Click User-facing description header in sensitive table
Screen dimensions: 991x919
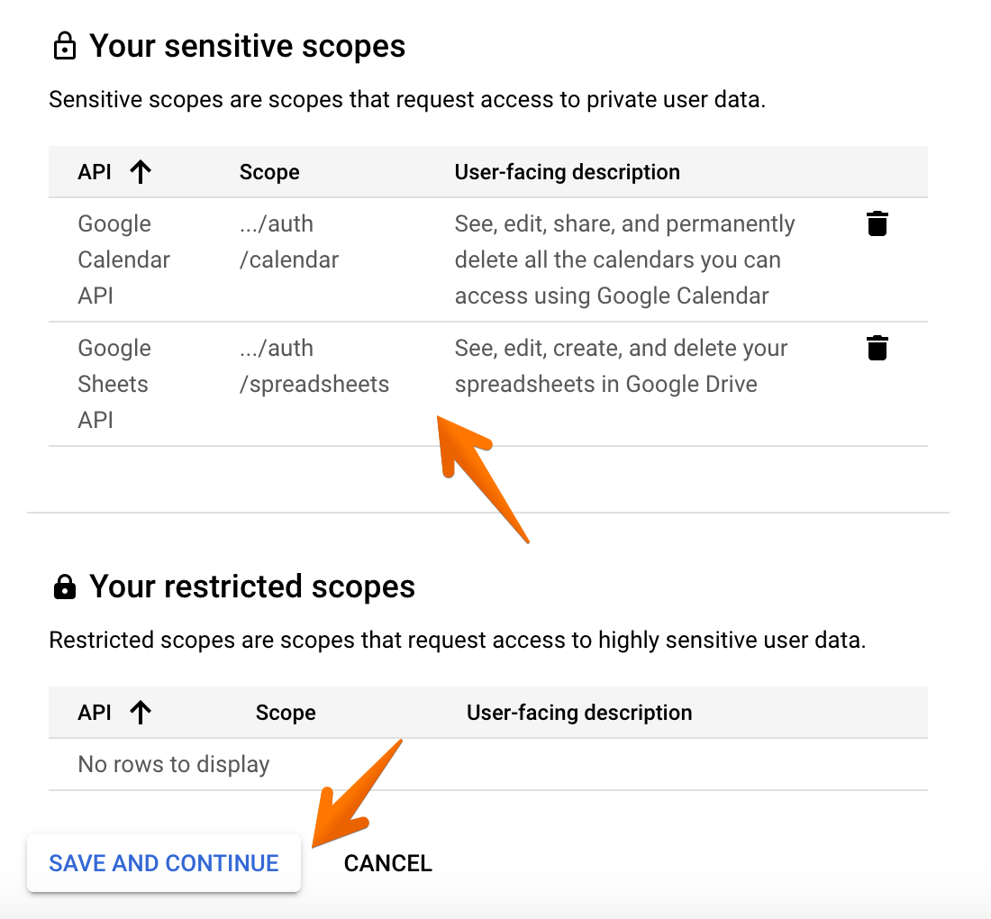click(x=567, y=172)
